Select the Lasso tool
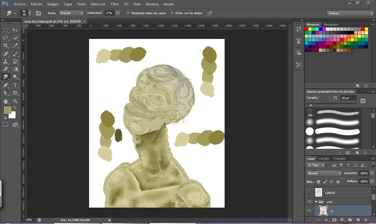Image resolution: width=376 pixels, height=224 pixels. (x=6, y=37)
